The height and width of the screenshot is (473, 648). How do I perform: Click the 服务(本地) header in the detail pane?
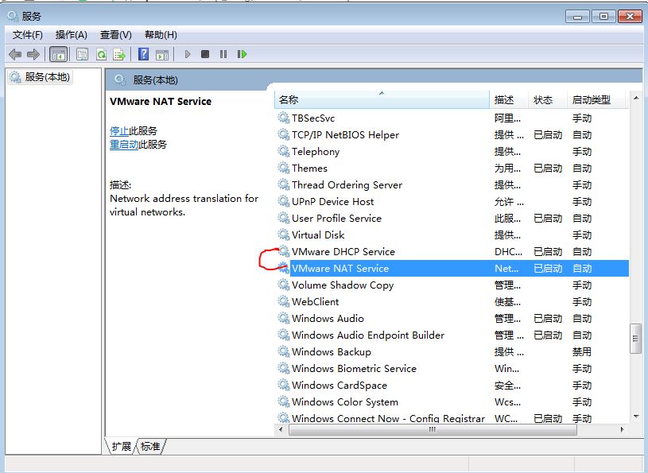pos(155,80)
